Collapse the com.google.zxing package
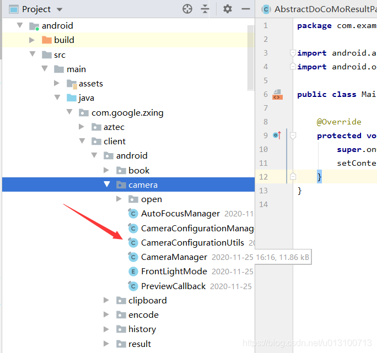This screenshot has height=353, width=377. point(69,112)
